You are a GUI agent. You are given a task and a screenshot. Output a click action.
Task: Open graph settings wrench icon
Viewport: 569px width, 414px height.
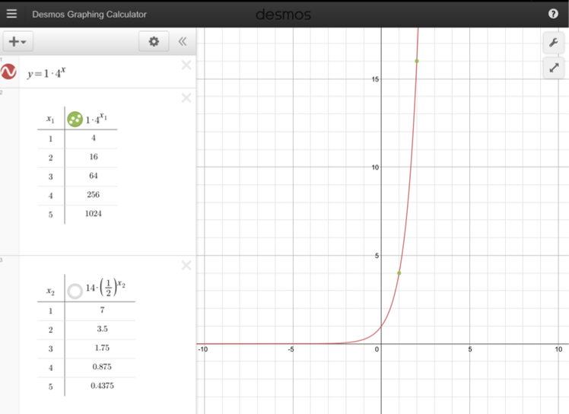(x=553, y=43)
